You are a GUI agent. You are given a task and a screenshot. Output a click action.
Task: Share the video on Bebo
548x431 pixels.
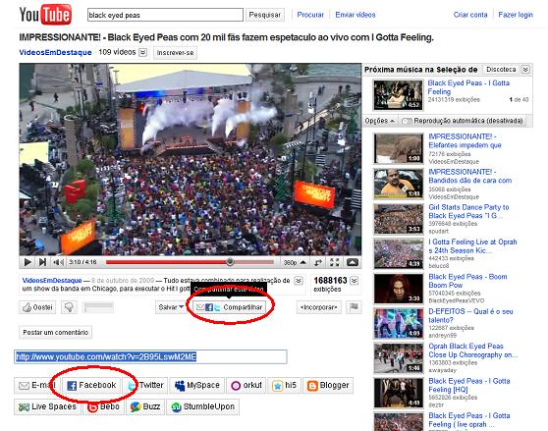point(103,406)
